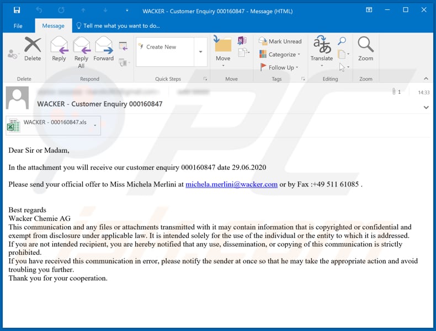Select the Message ribbon tab
This screenshot has width=436, height=331.
coord(53,26)
